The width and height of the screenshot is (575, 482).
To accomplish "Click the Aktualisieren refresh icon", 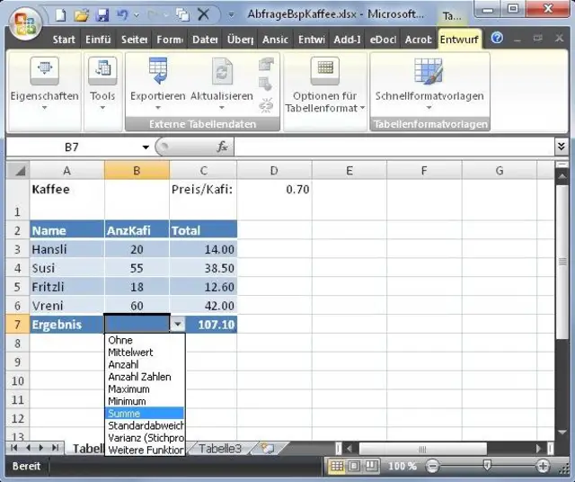I will pos(222,71).
